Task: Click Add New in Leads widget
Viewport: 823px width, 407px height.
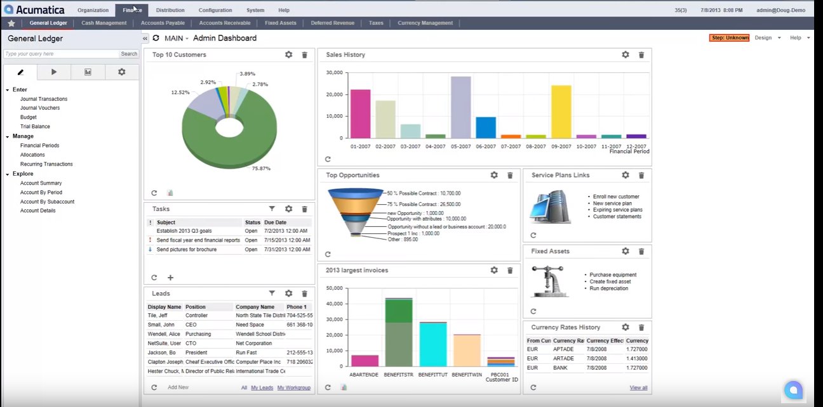Action: pos(178,387)
